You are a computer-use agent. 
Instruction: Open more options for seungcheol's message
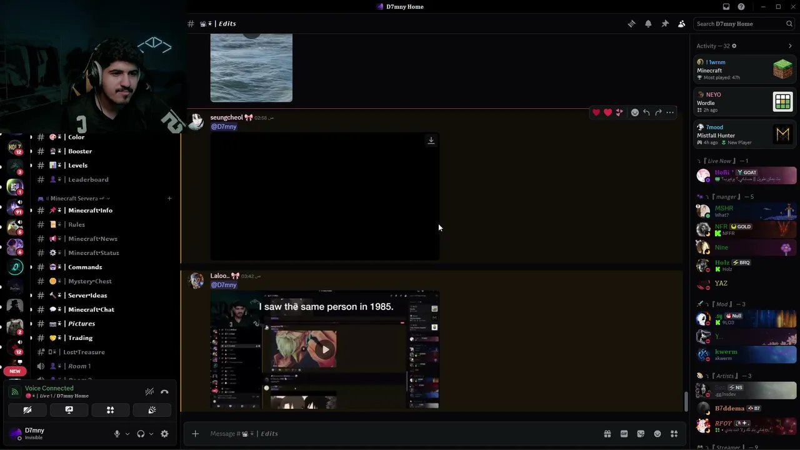pos(670,112)
